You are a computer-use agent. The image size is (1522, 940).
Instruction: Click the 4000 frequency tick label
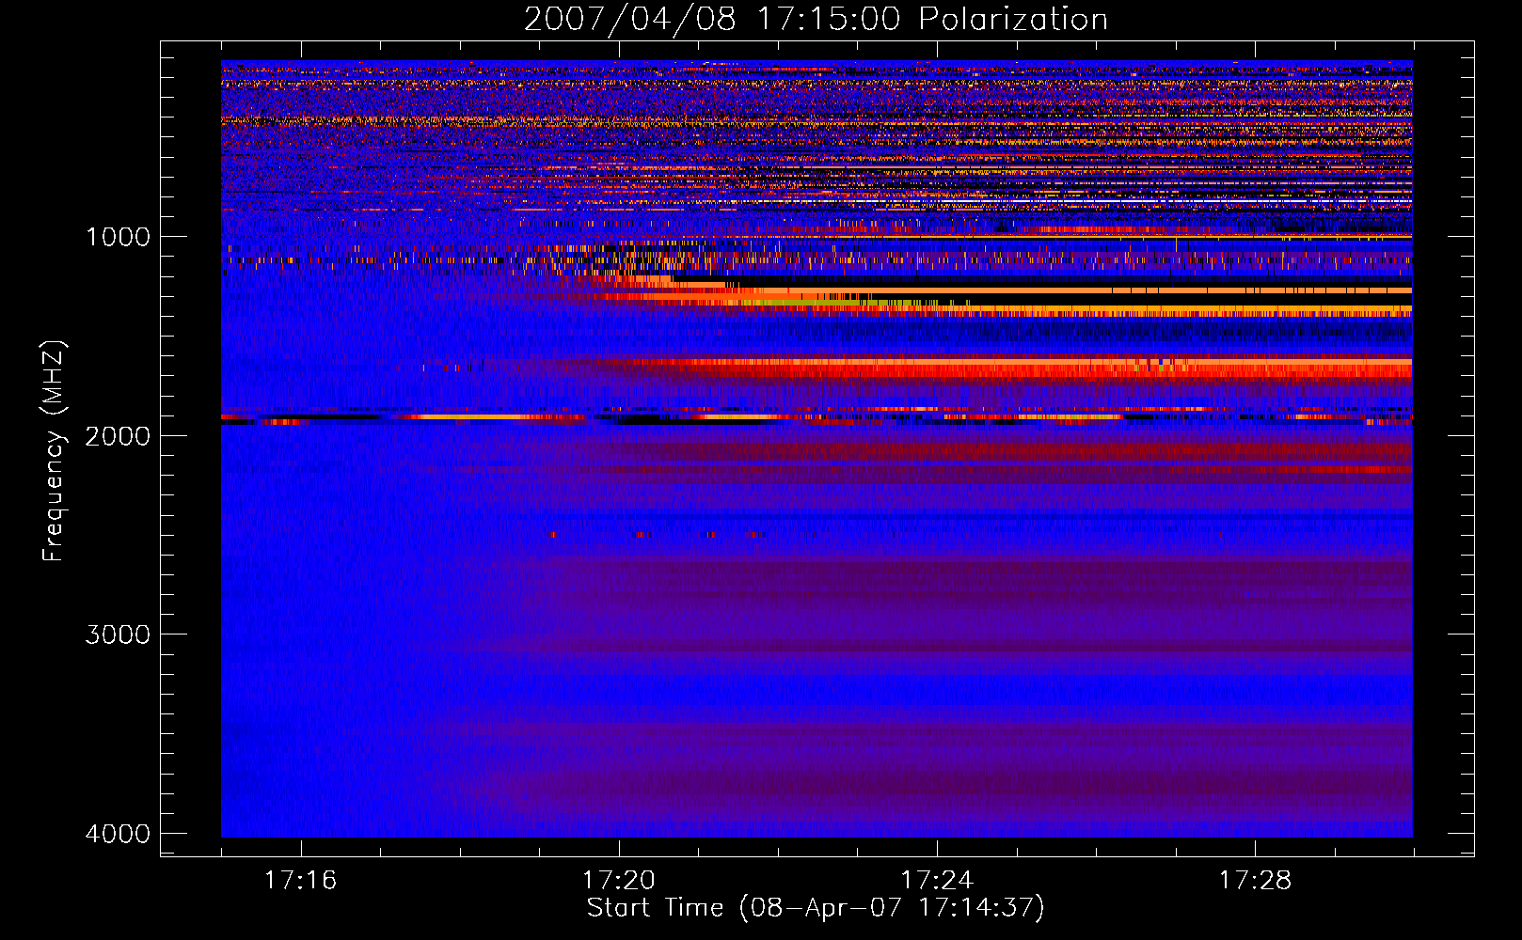[118, 834]
